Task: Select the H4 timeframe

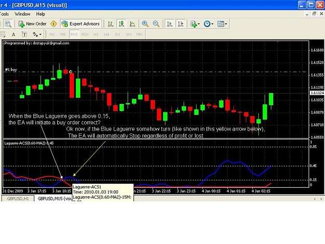Action: 107,34
